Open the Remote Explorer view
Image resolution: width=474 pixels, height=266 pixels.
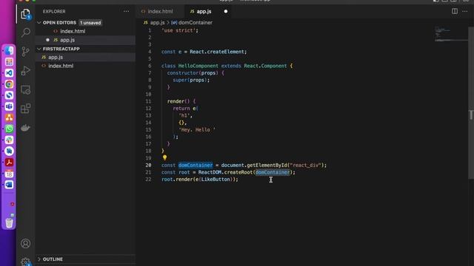click(25, 90)
